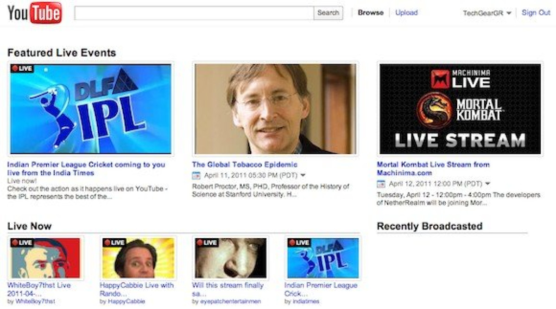Open Mortal Kombat Live Stream from Machinima.com link
This screenshot has width=556, height=309.
coord(433,169)
